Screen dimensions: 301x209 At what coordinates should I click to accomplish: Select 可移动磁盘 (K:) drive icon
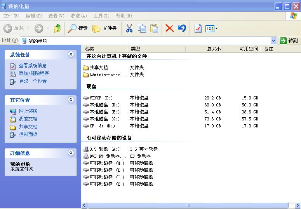[85, 184]
